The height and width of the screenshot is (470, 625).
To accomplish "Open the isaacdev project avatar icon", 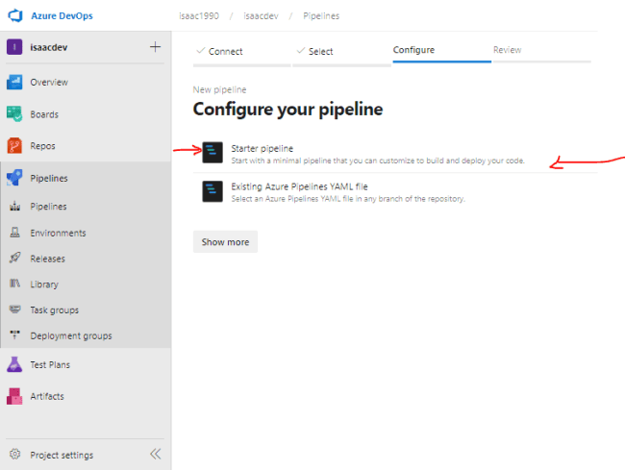I will (14, 47).
